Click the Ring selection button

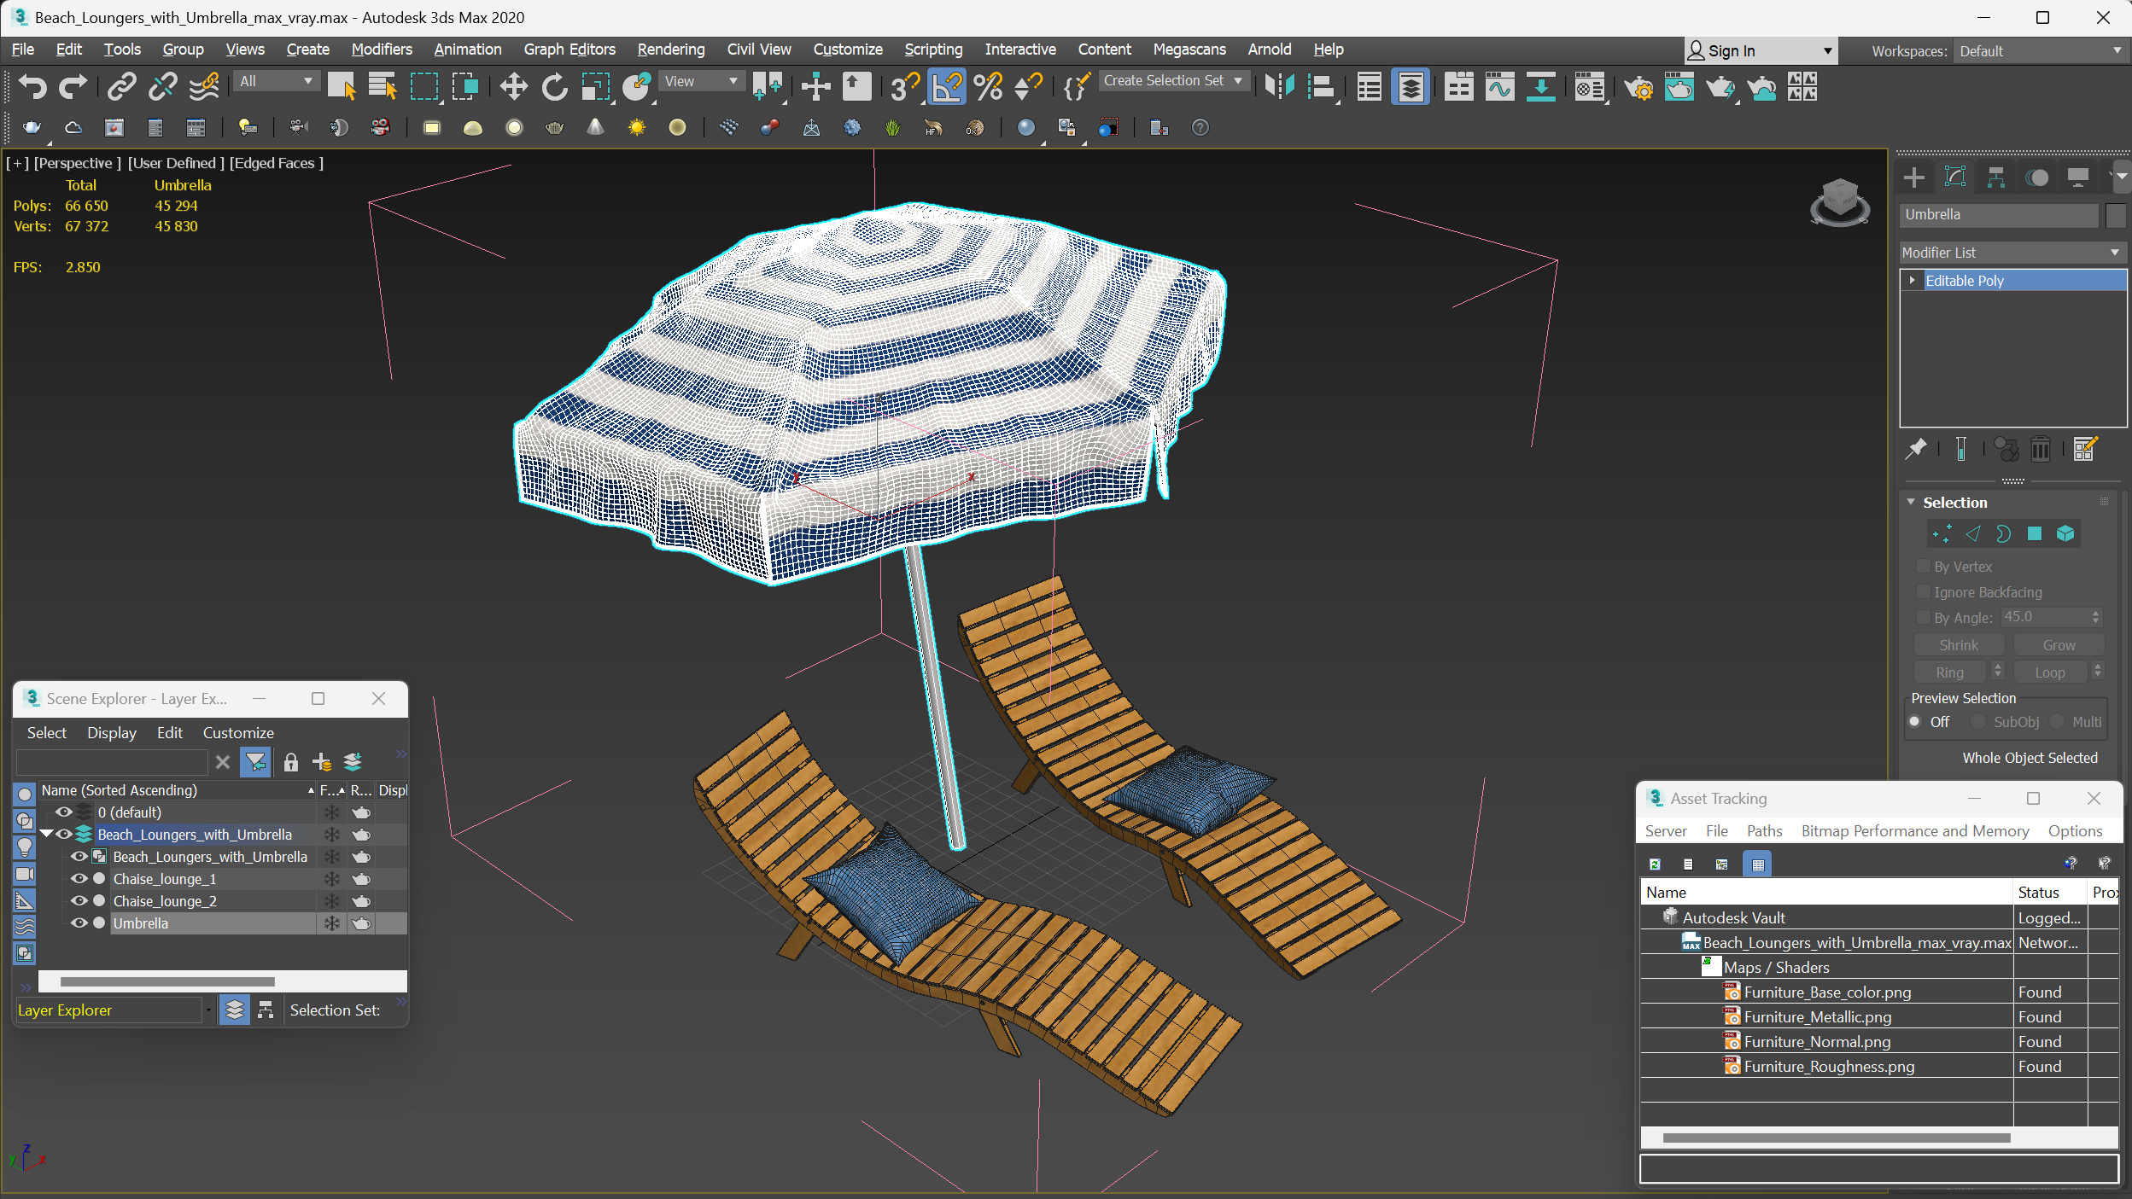(x=1950, y=672)
